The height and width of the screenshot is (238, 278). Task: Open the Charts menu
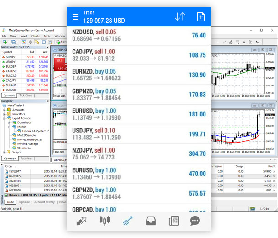point(35,36)
